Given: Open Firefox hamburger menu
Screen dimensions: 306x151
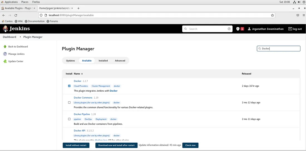Looking at the screenshot, I should [304, 15].
